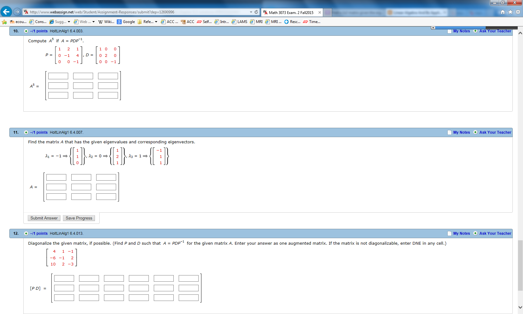
Task: Open the Wiki... Wikipedia bookmark
Action: coord(106,22)
